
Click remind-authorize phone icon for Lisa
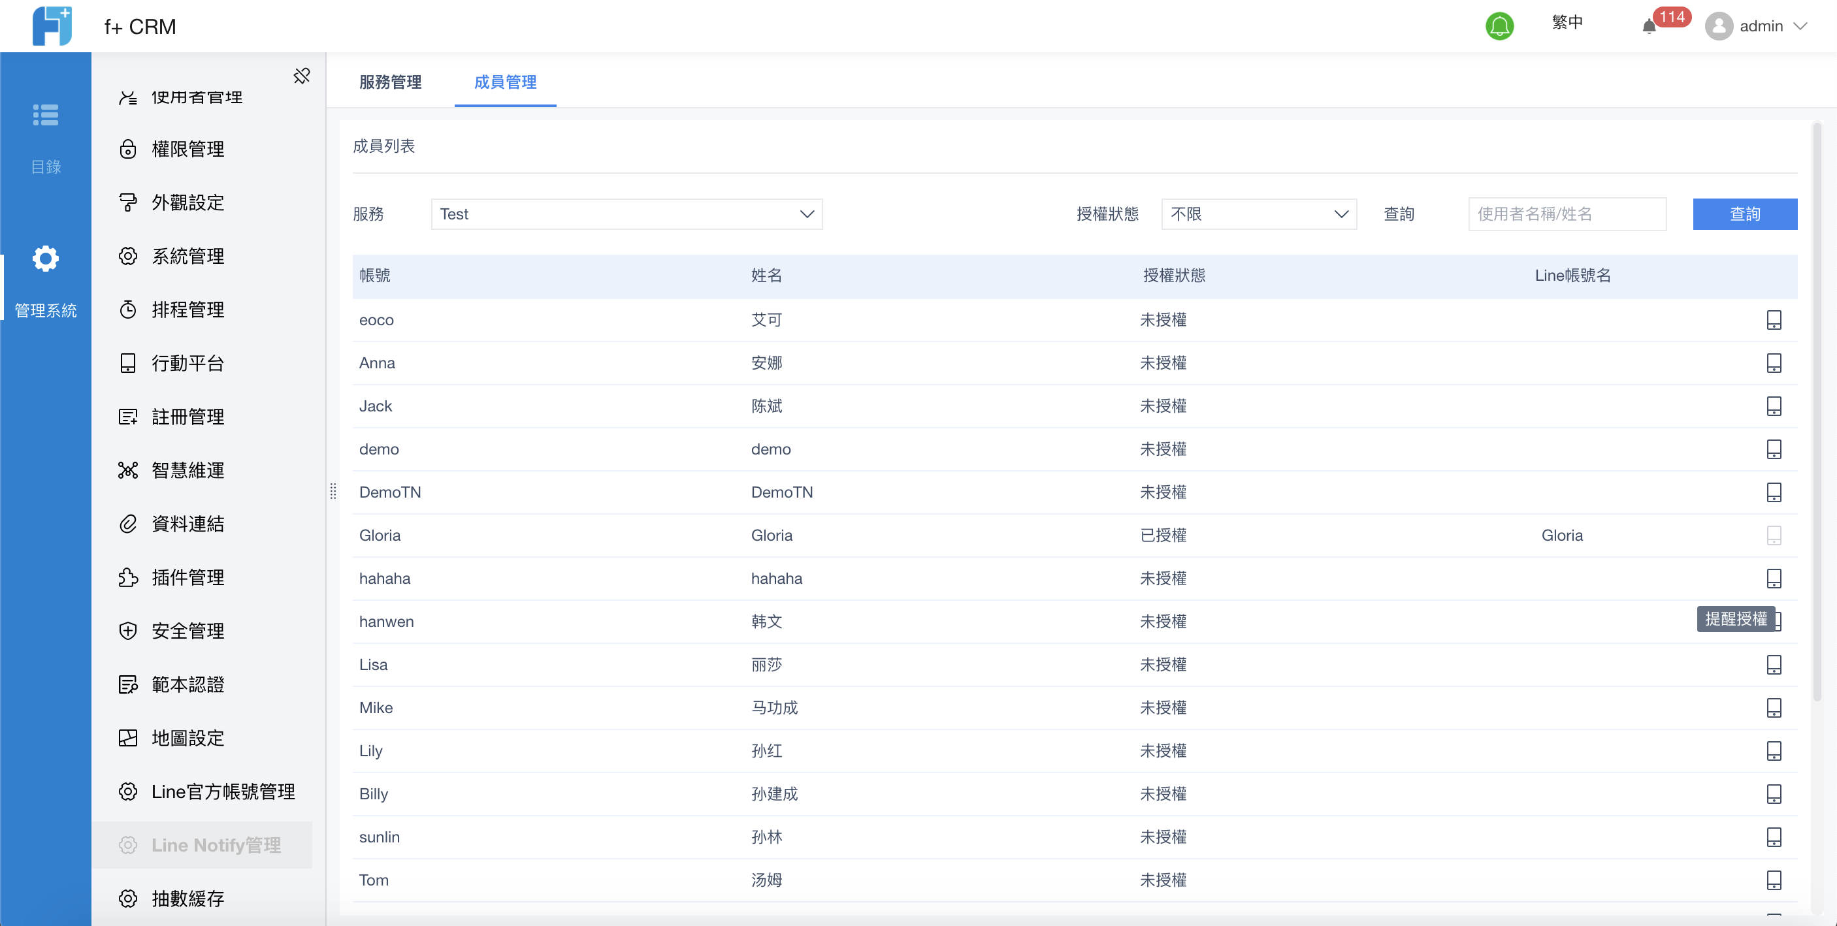[x=1774, y=664]
